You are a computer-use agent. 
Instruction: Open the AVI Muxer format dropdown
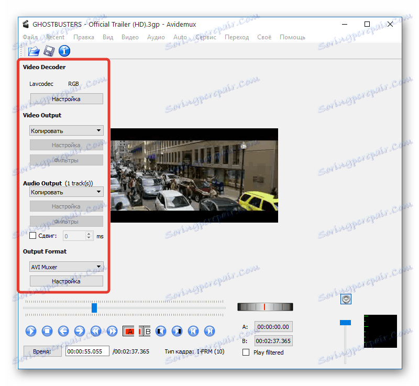tap(67, 267)
